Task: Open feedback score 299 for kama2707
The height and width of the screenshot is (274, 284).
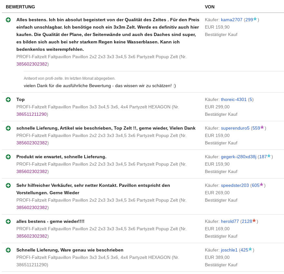Action: pos(249,20)
